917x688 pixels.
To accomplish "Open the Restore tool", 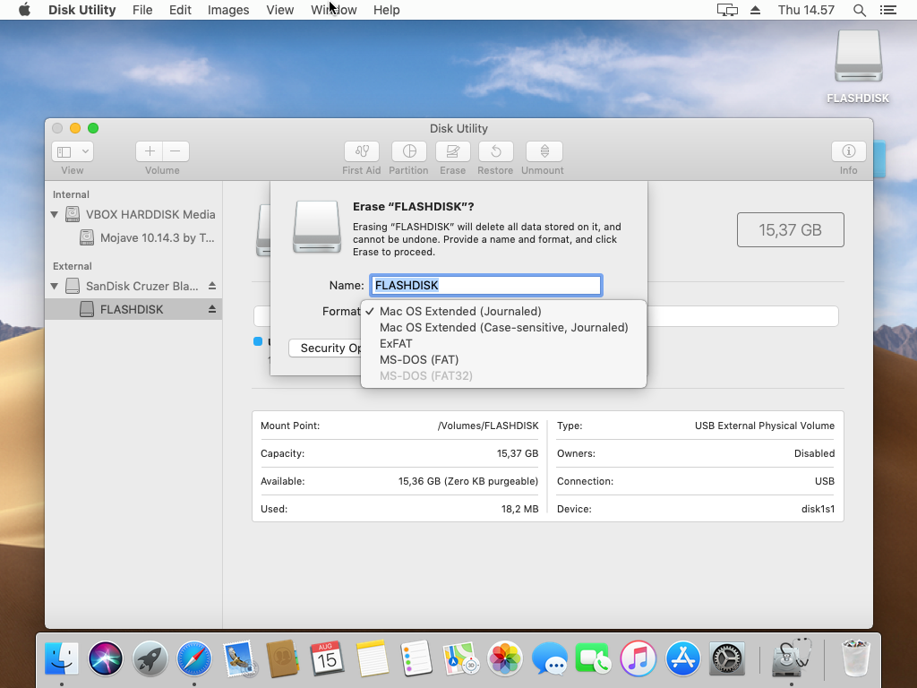I will (x=494, y=151).
